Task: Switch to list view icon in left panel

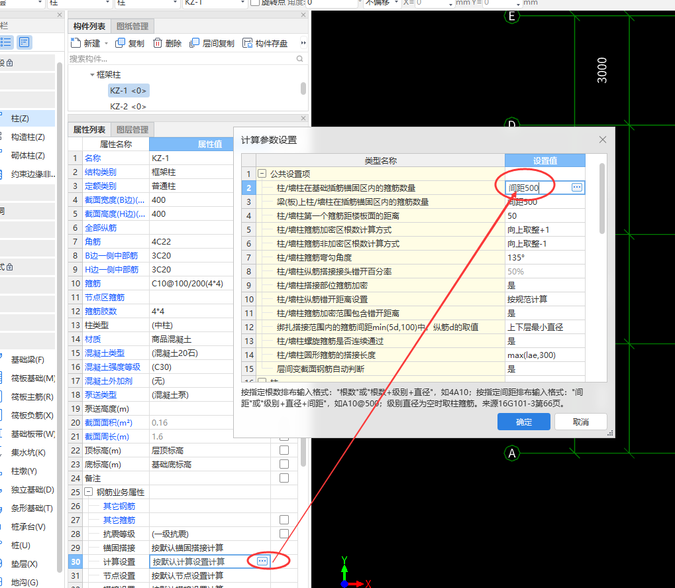Action: click(6, 42)
